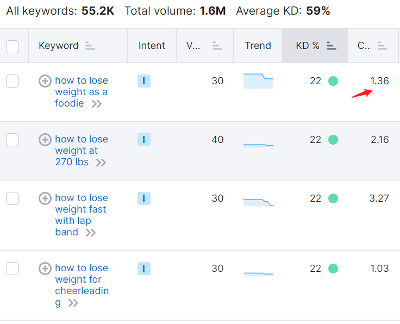
Task: Click trend chart for 'foodie' keyword
Action: click(x=258, y=81)
